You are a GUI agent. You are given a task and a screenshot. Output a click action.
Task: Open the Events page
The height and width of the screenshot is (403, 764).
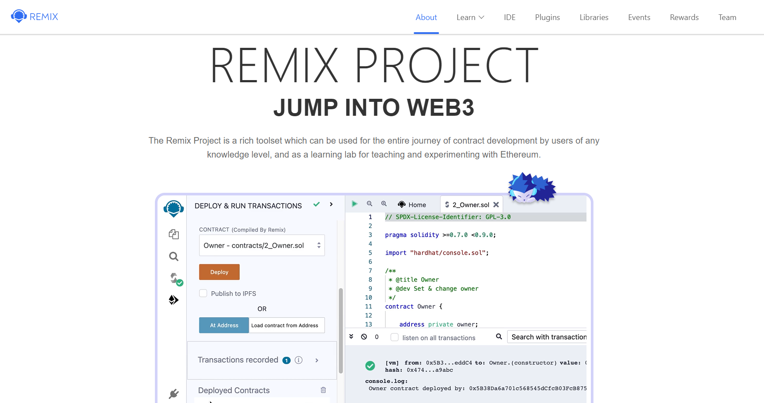(639, 17)
